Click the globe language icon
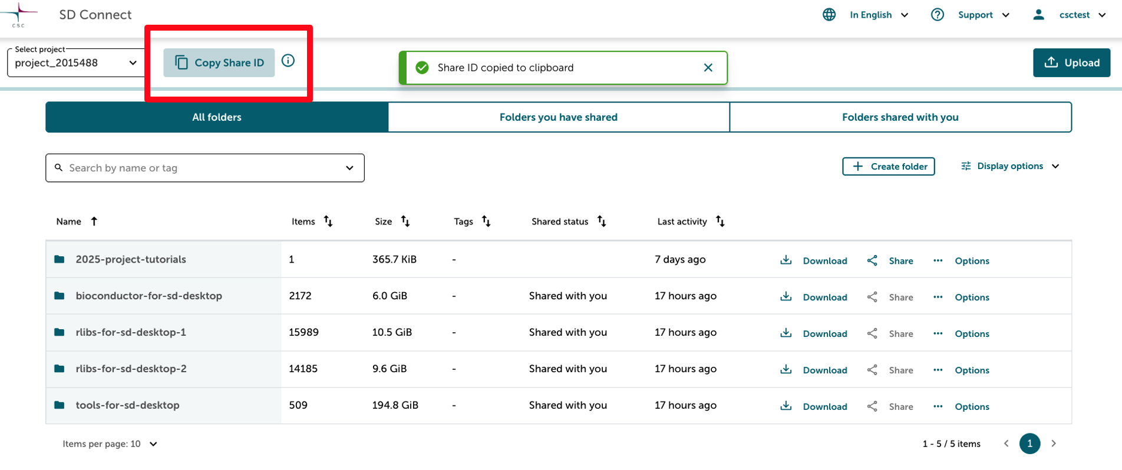This screenshot has width=1122, height=470. (x=829, y=15)
